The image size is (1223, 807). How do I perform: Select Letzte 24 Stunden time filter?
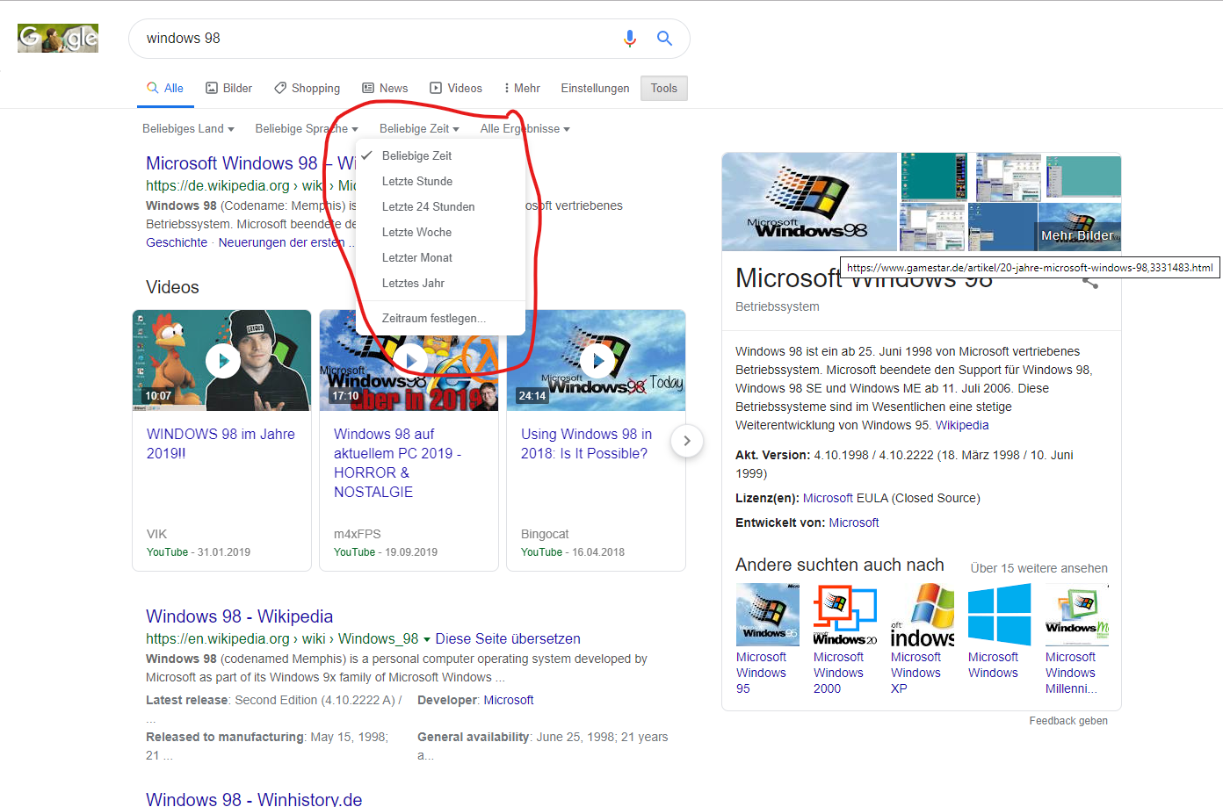[x=441, y=206]
